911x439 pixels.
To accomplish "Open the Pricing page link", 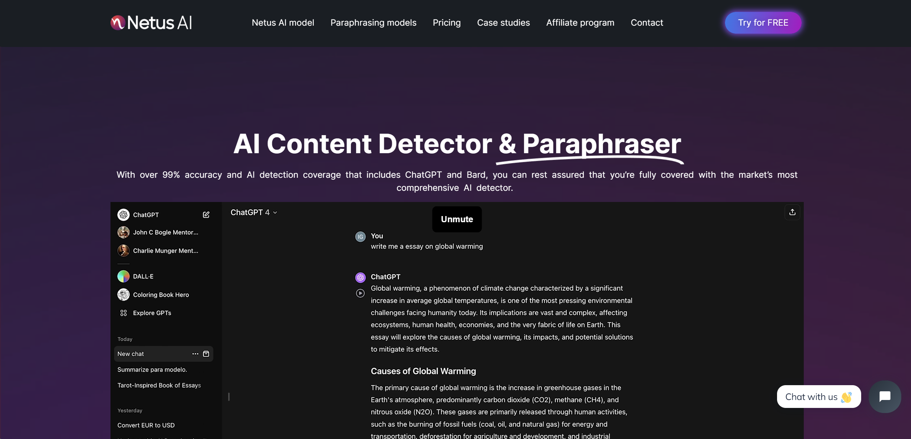I will coord(447,23).
